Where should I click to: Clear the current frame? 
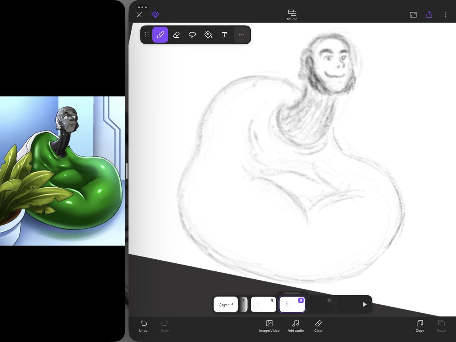pyautogui.click(x=318, y=326)
